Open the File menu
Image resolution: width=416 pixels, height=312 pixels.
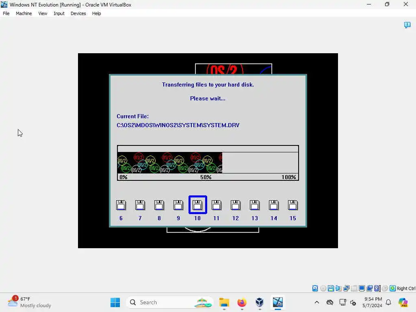tap(6, 13)
